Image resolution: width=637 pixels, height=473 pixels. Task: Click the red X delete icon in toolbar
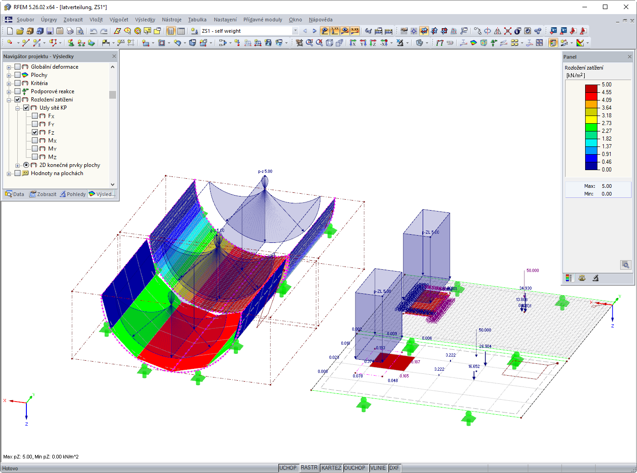[508, 31]
